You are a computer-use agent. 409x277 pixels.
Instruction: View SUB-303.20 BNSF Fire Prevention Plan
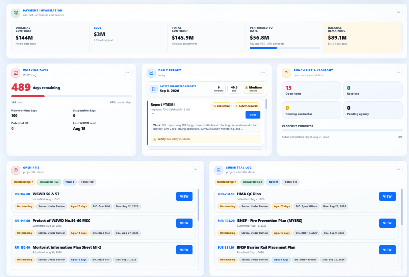tap(387, 223)
